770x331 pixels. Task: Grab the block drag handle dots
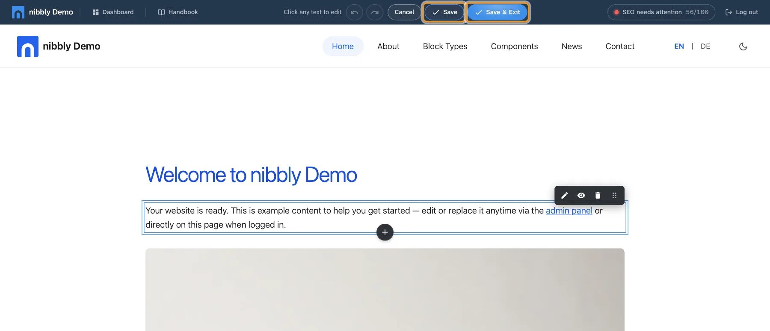point(614,196)
